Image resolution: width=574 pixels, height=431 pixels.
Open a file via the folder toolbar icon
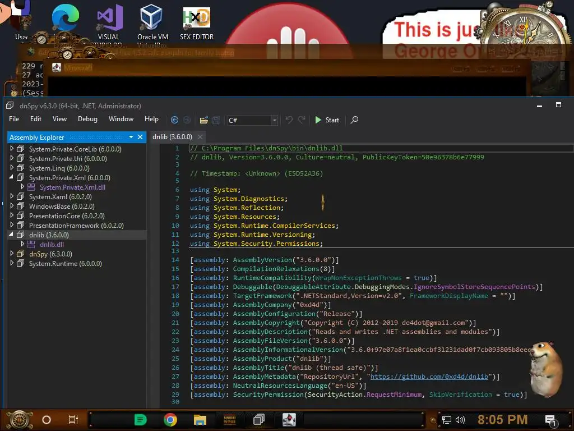click(x=204, y=120)
